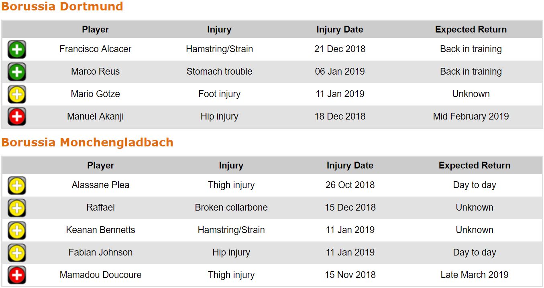Click red status icon beside Mamadou Doucoure
Image resolution: width=544 pixels, height=288 pixels.
coord(17,275)
